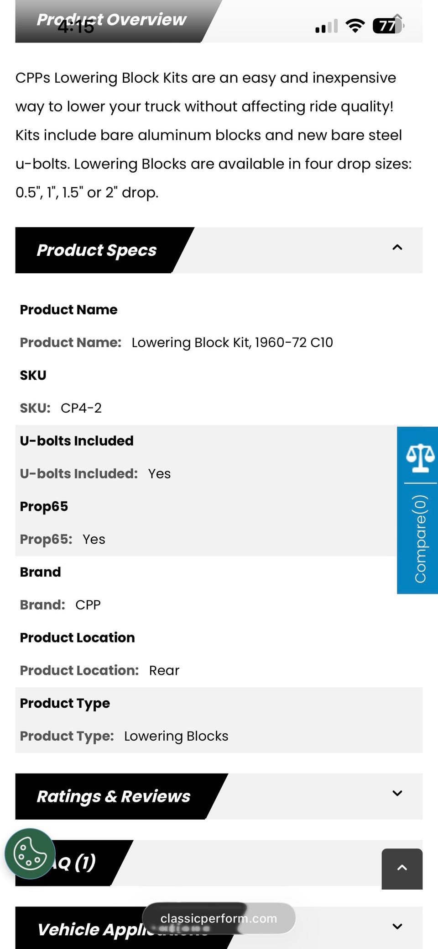438x949 pixels.
Task: Tap the Wi-Fi status icon
Action: (355, 26)
